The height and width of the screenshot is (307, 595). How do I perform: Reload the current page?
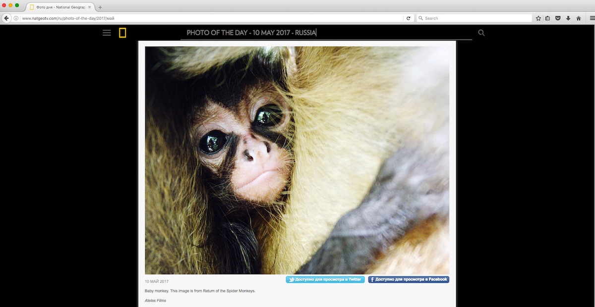coord(409,18)
